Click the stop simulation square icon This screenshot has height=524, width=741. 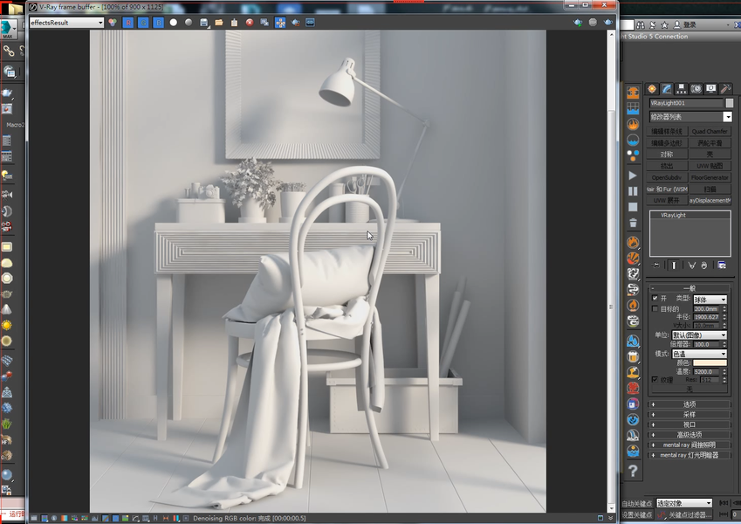633,207
